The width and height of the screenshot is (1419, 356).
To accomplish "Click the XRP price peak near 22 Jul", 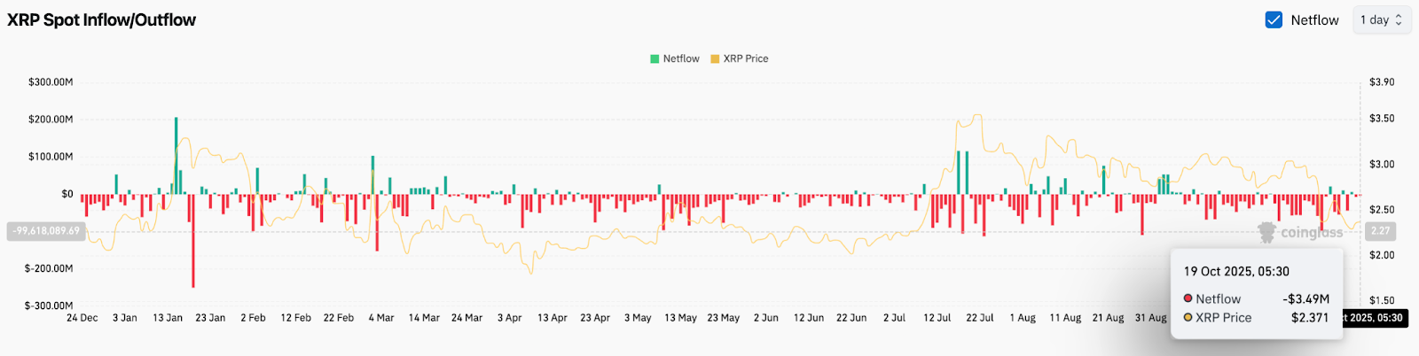I will 977,115.
